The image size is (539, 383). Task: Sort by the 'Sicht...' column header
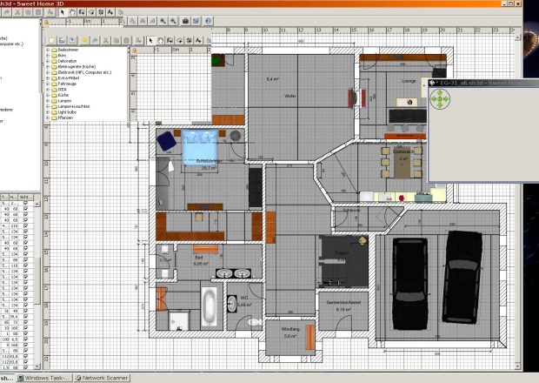pyautogui.click(x=26, y=198)
